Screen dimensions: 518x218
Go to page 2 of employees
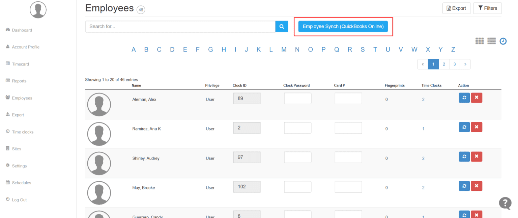point(444,64)
